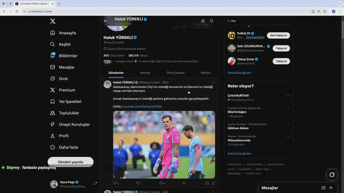Open options for Bilal Erdoğan trend
The width and height of the screenshot is (344, 193).
point(288,109)
